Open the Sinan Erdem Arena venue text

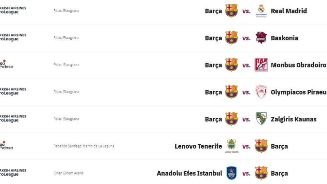click(x=68, y=173)
